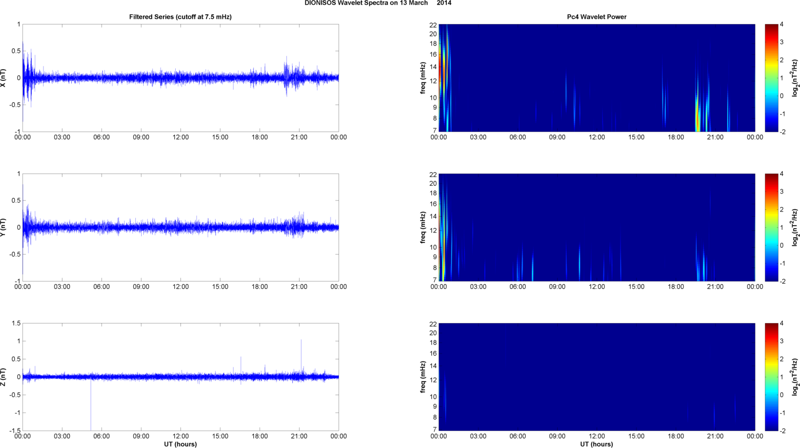The width and height of the screenshot is (800, 448).
Task: Click the '06:00' tick under Z time series
Action: (101, 436)
